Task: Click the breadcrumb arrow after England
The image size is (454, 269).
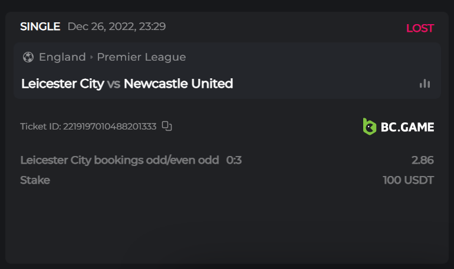Action: (x=91, y=57)
